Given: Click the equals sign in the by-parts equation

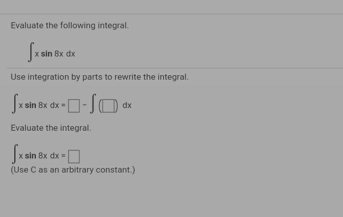Looking at the screenshot, I should coord(63,105).
